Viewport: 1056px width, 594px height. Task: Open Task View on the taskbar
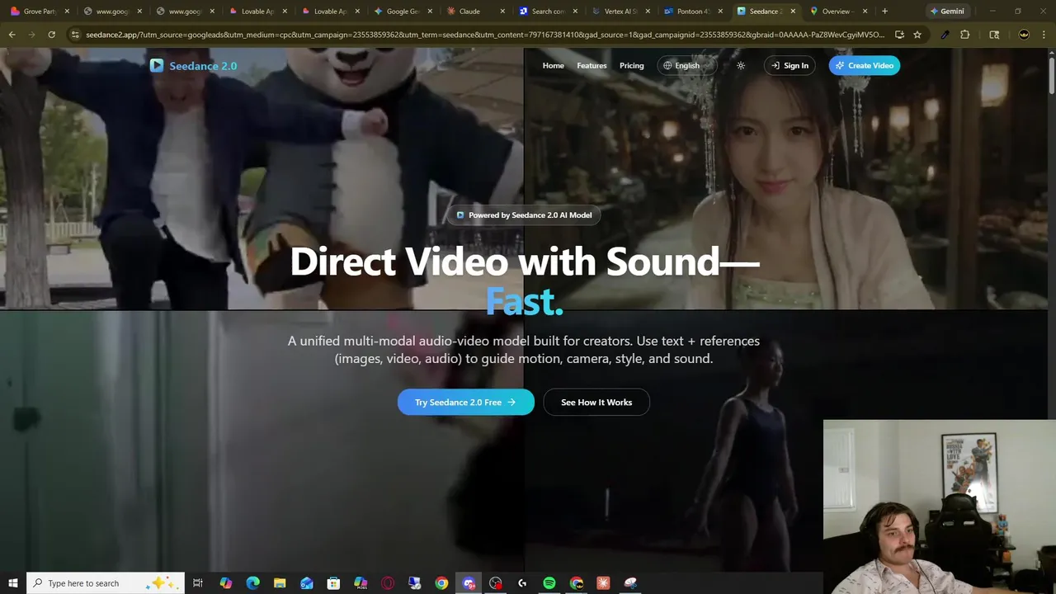(x=198, y=583)
